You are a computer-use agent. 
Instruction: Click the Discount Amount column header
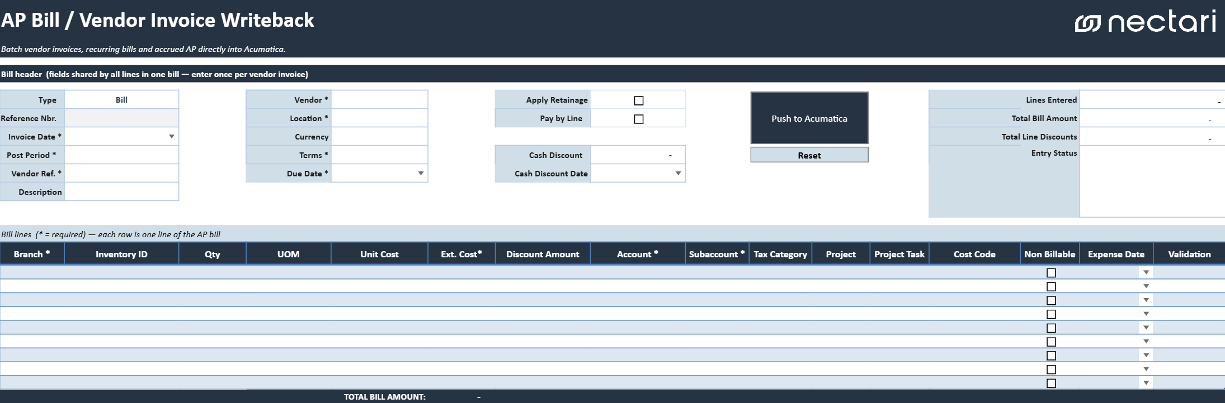543,254
